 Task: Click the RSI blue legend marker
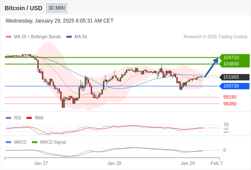click(x=9, y=118)
